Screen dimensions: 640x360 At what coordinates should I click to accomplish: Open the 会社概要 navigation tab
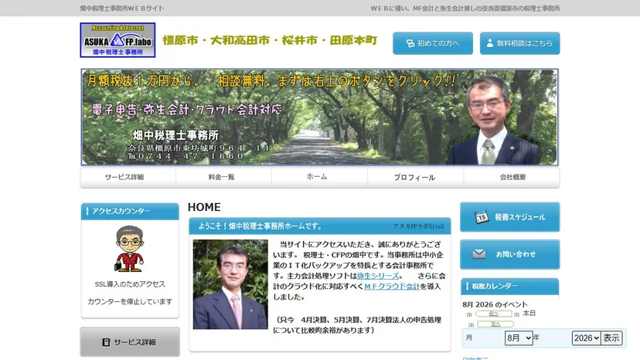click(x=512, y=177)
